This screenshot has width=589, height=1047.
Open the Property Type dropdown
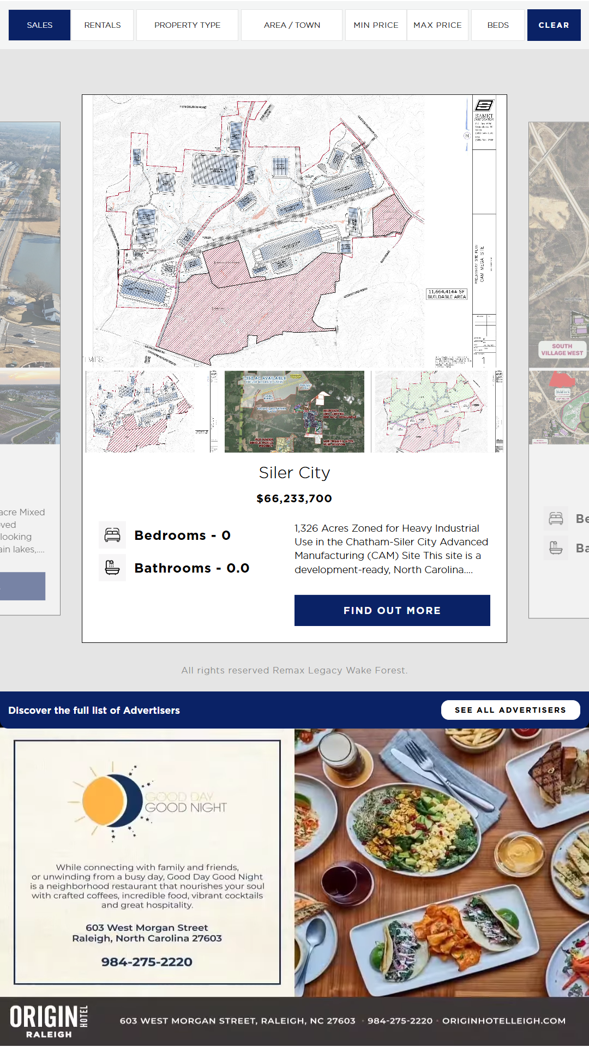pos(187,25)
